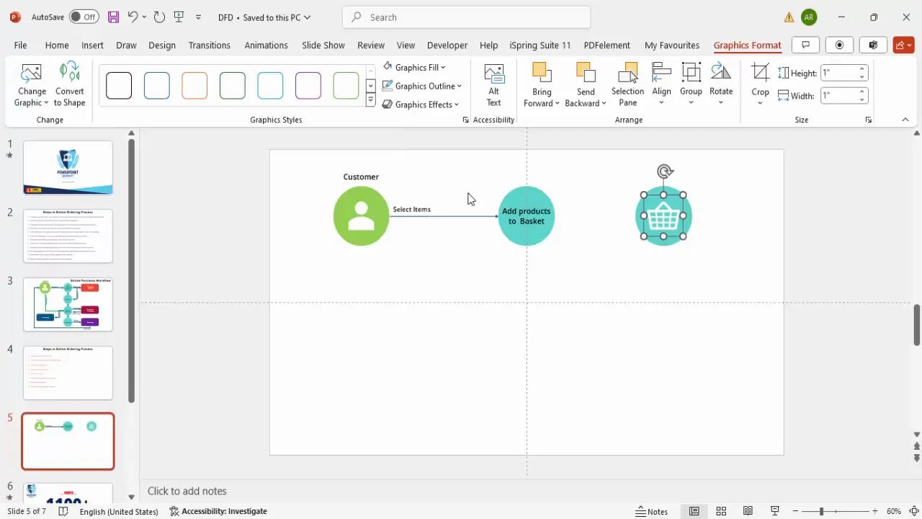Open the Change Graphic menu
Image resolution: width=922 pixels, height=519 pixels.
click(x=32, y=84)
